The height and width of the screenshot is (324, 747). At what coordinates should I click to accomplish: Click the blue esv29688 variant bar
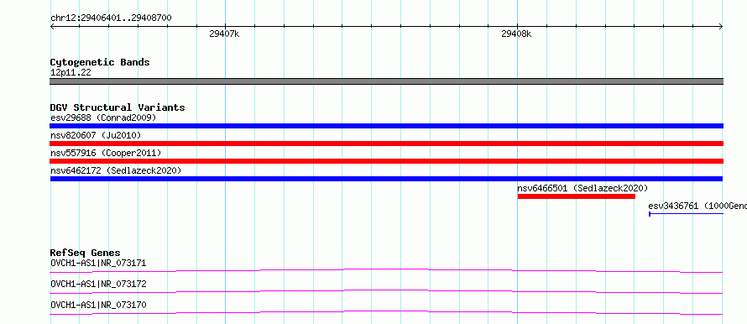coord(386,126)
